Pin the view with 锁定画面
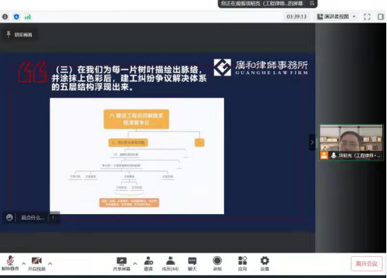This screenshot has height=278, width=387. [x=20, y=35]
